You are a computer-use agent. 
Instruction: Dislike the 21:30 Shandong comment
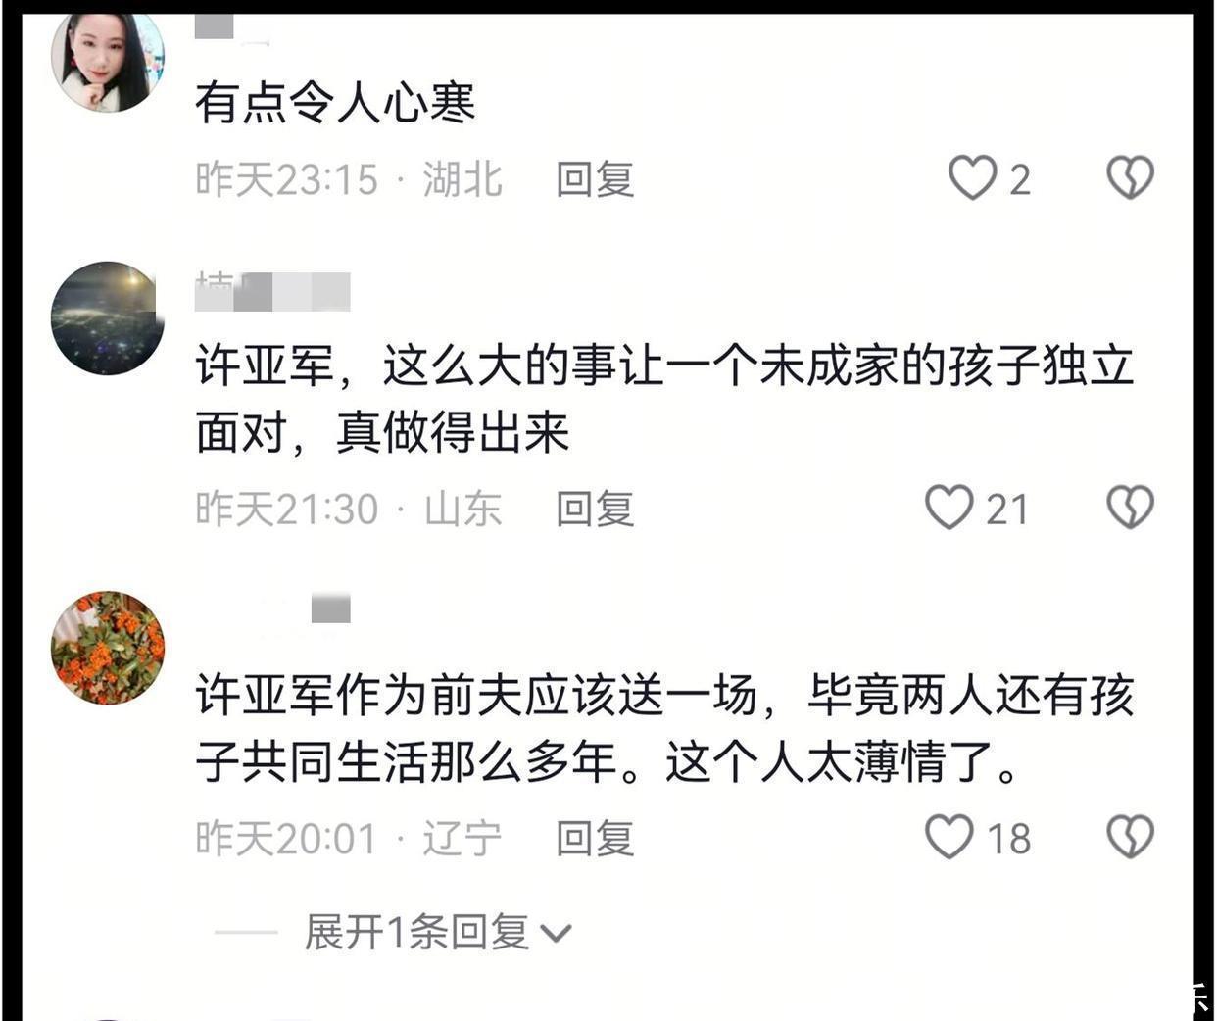click(1130, 508)
